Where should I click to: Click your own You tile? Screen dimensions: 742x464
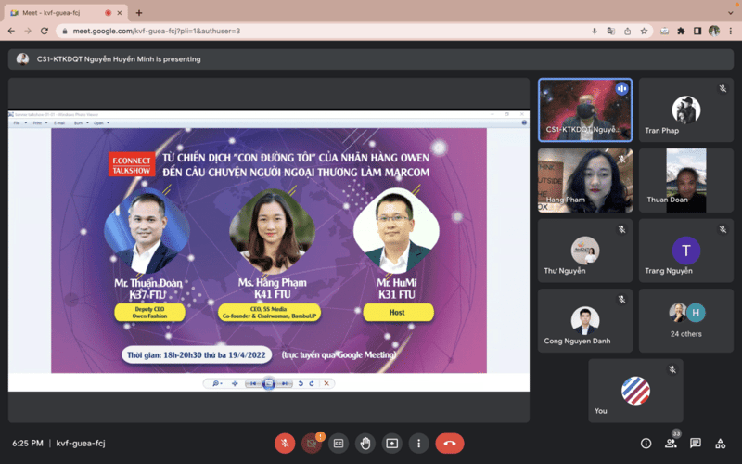pos(635,391)
